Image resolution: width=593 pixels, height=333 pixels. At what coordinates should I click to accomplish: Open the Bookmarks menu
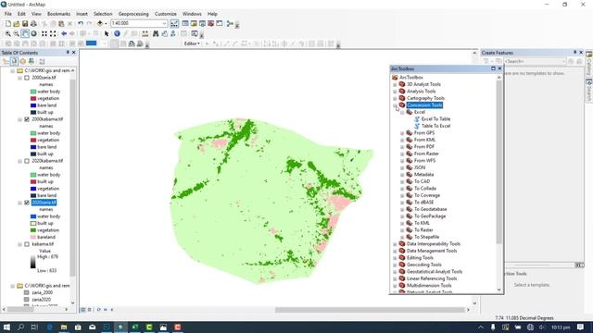click(x=58, y=14)
